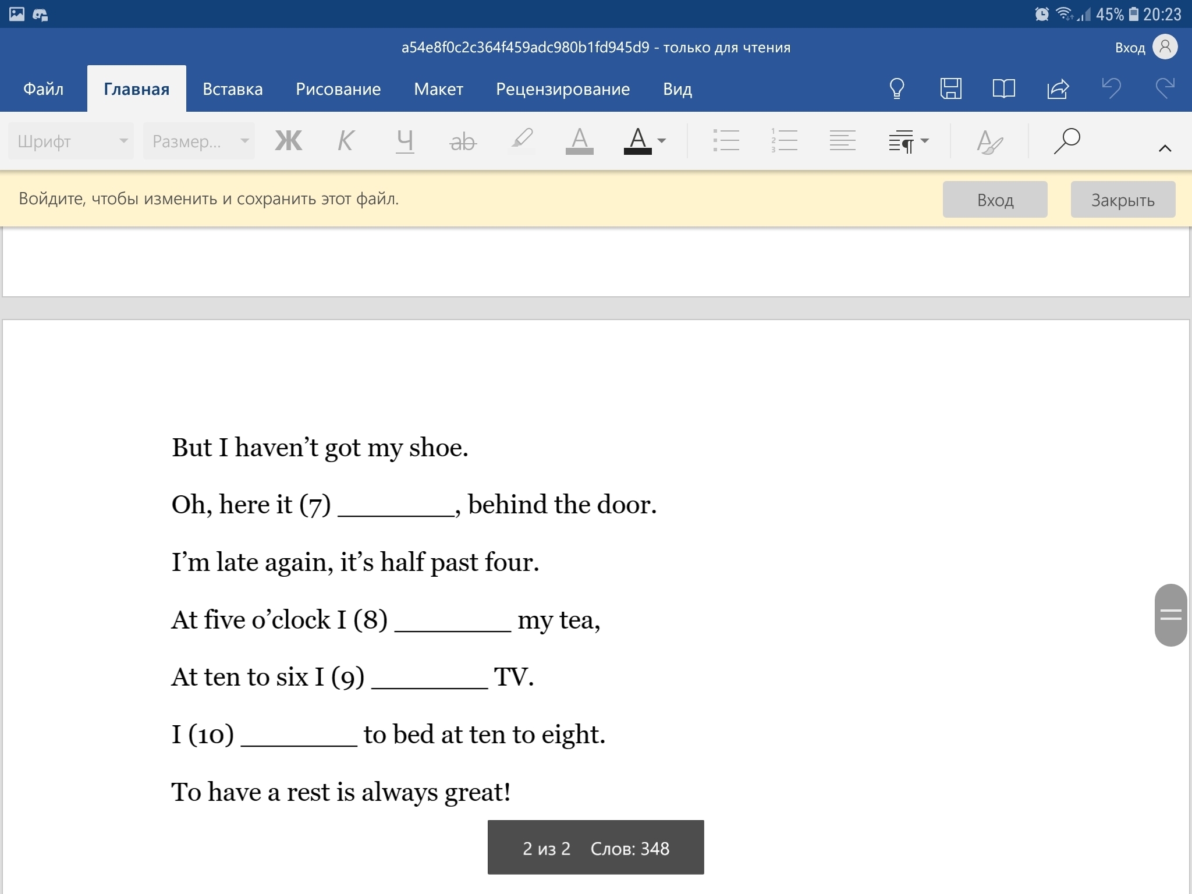This screenshot has width=1192, height=894.
Task: Switch to the Рецензирование tab
Action: [x=563, y=89]
